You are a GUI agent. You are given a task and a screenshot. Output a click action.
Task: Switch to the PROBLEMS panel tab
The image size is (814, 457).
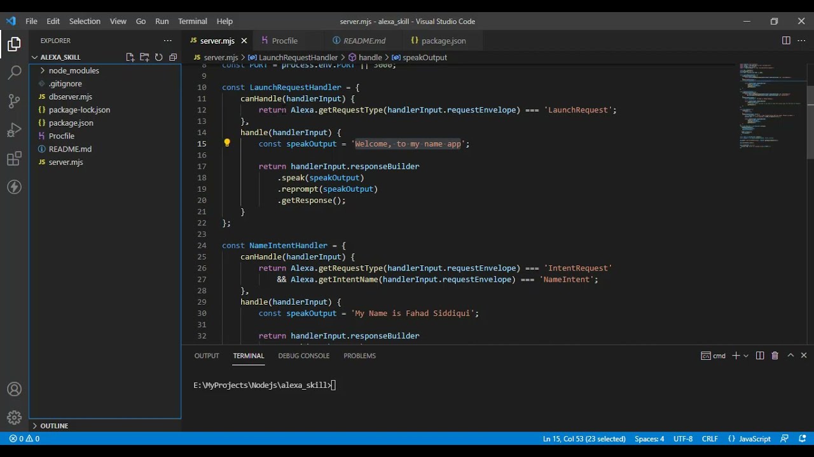tap(359, 355)
